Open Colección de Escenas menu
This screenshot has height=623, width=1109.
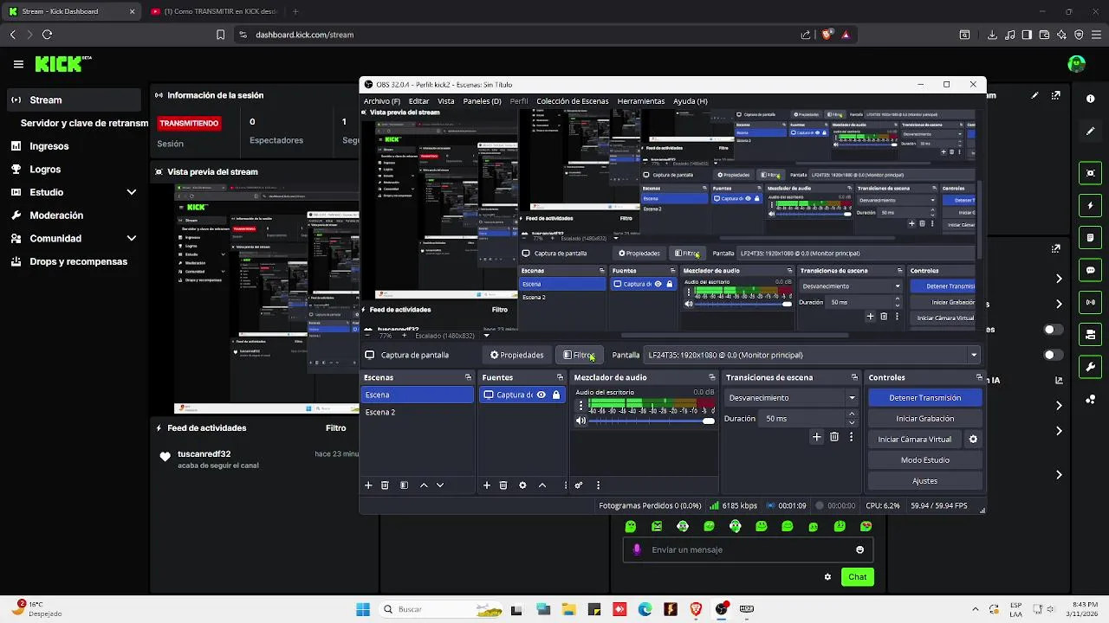[x=572, y=101]
